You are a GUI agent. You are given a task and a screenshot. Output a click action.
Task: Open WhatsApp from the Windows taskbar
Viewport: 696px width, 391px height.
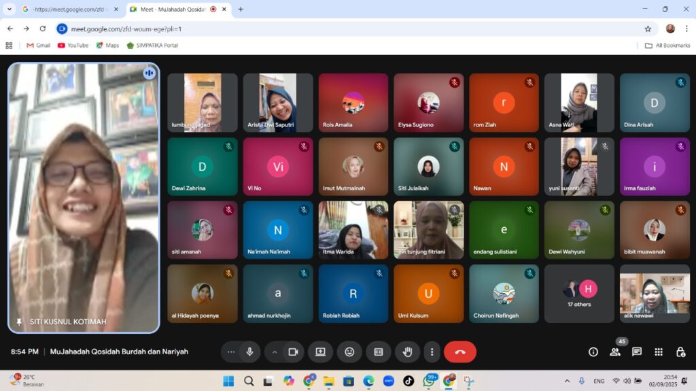(429, 381)
